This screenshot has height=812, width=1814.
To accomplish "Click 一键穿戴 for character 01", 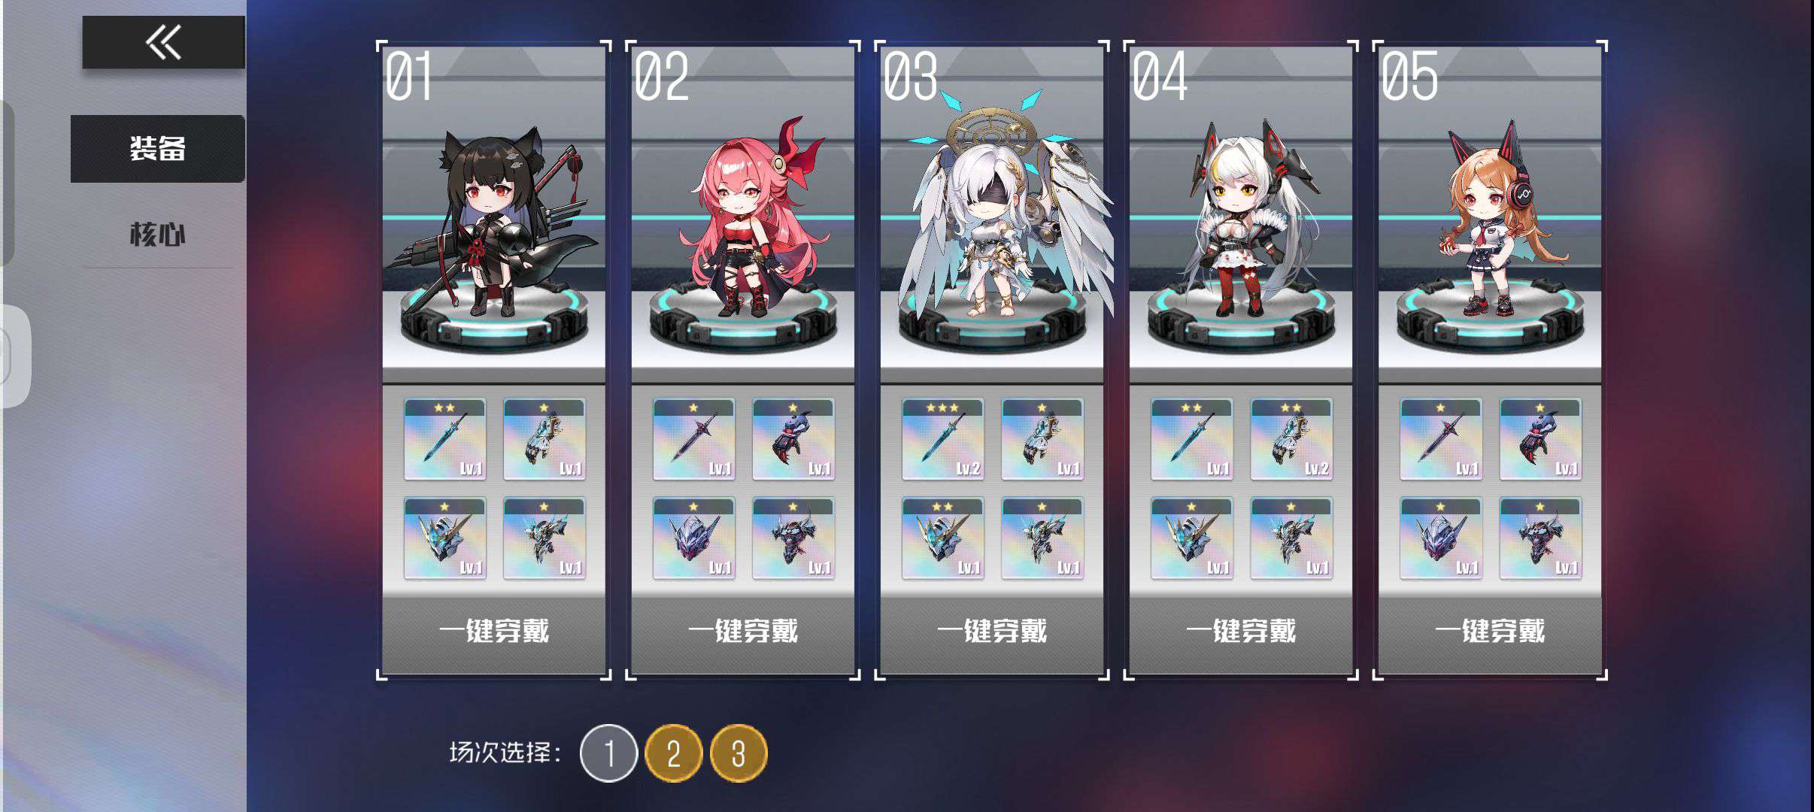I will [493, 631].
